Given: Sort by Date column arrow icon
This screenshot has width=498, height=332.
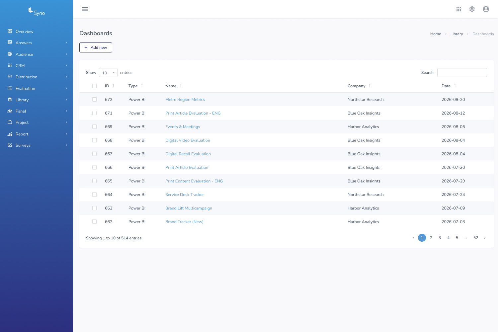Looking at the screenshot, I should coord(455,86).
